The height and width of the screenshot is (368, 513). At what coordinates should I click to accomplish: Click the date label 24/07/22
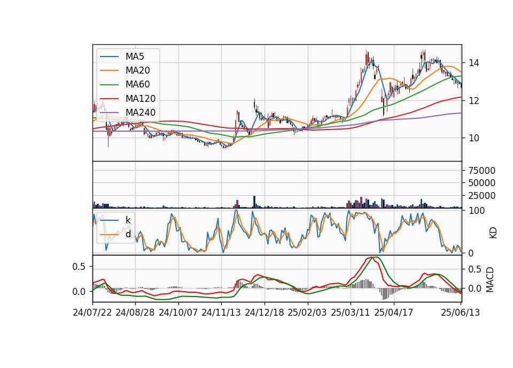92,313
